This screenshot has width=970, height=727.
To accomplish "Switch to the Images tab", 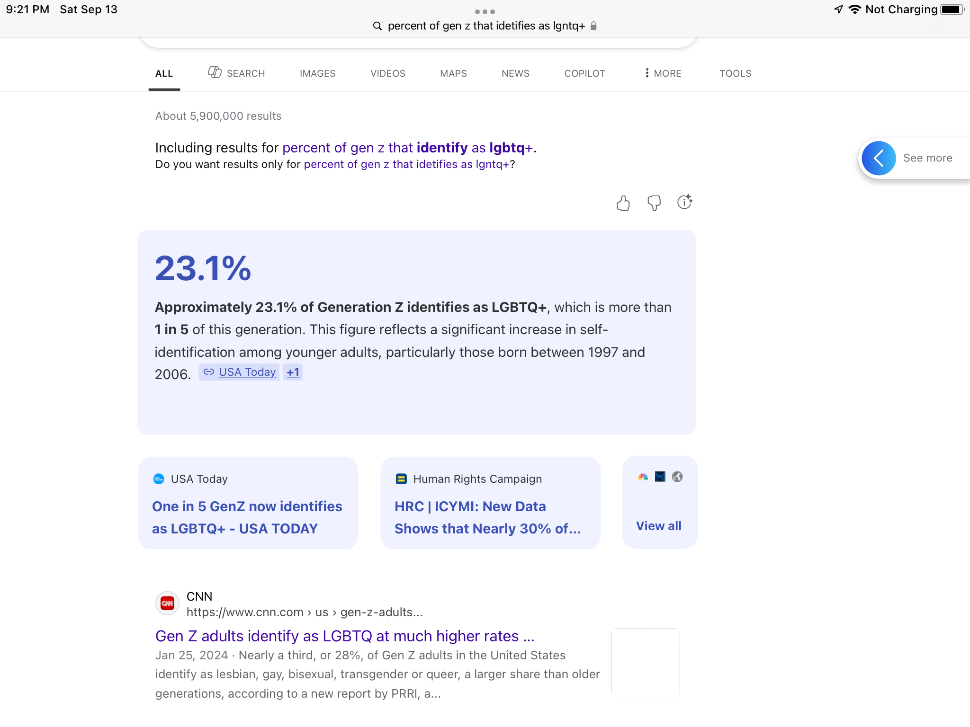I will [x=317, y=73].
